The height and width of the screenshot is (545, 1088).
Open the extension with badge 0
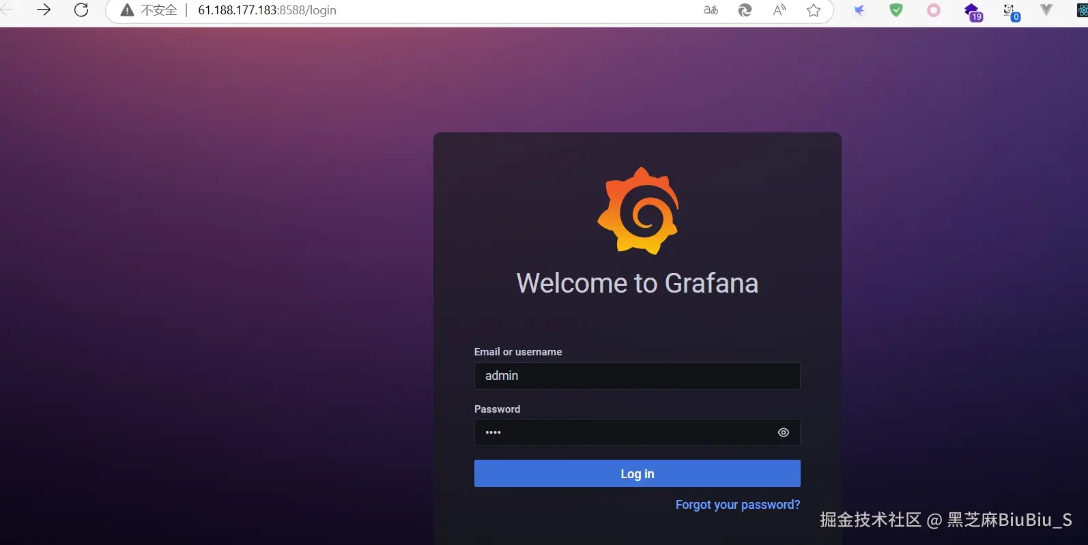pyautogui.click(x=1011, y=12)
